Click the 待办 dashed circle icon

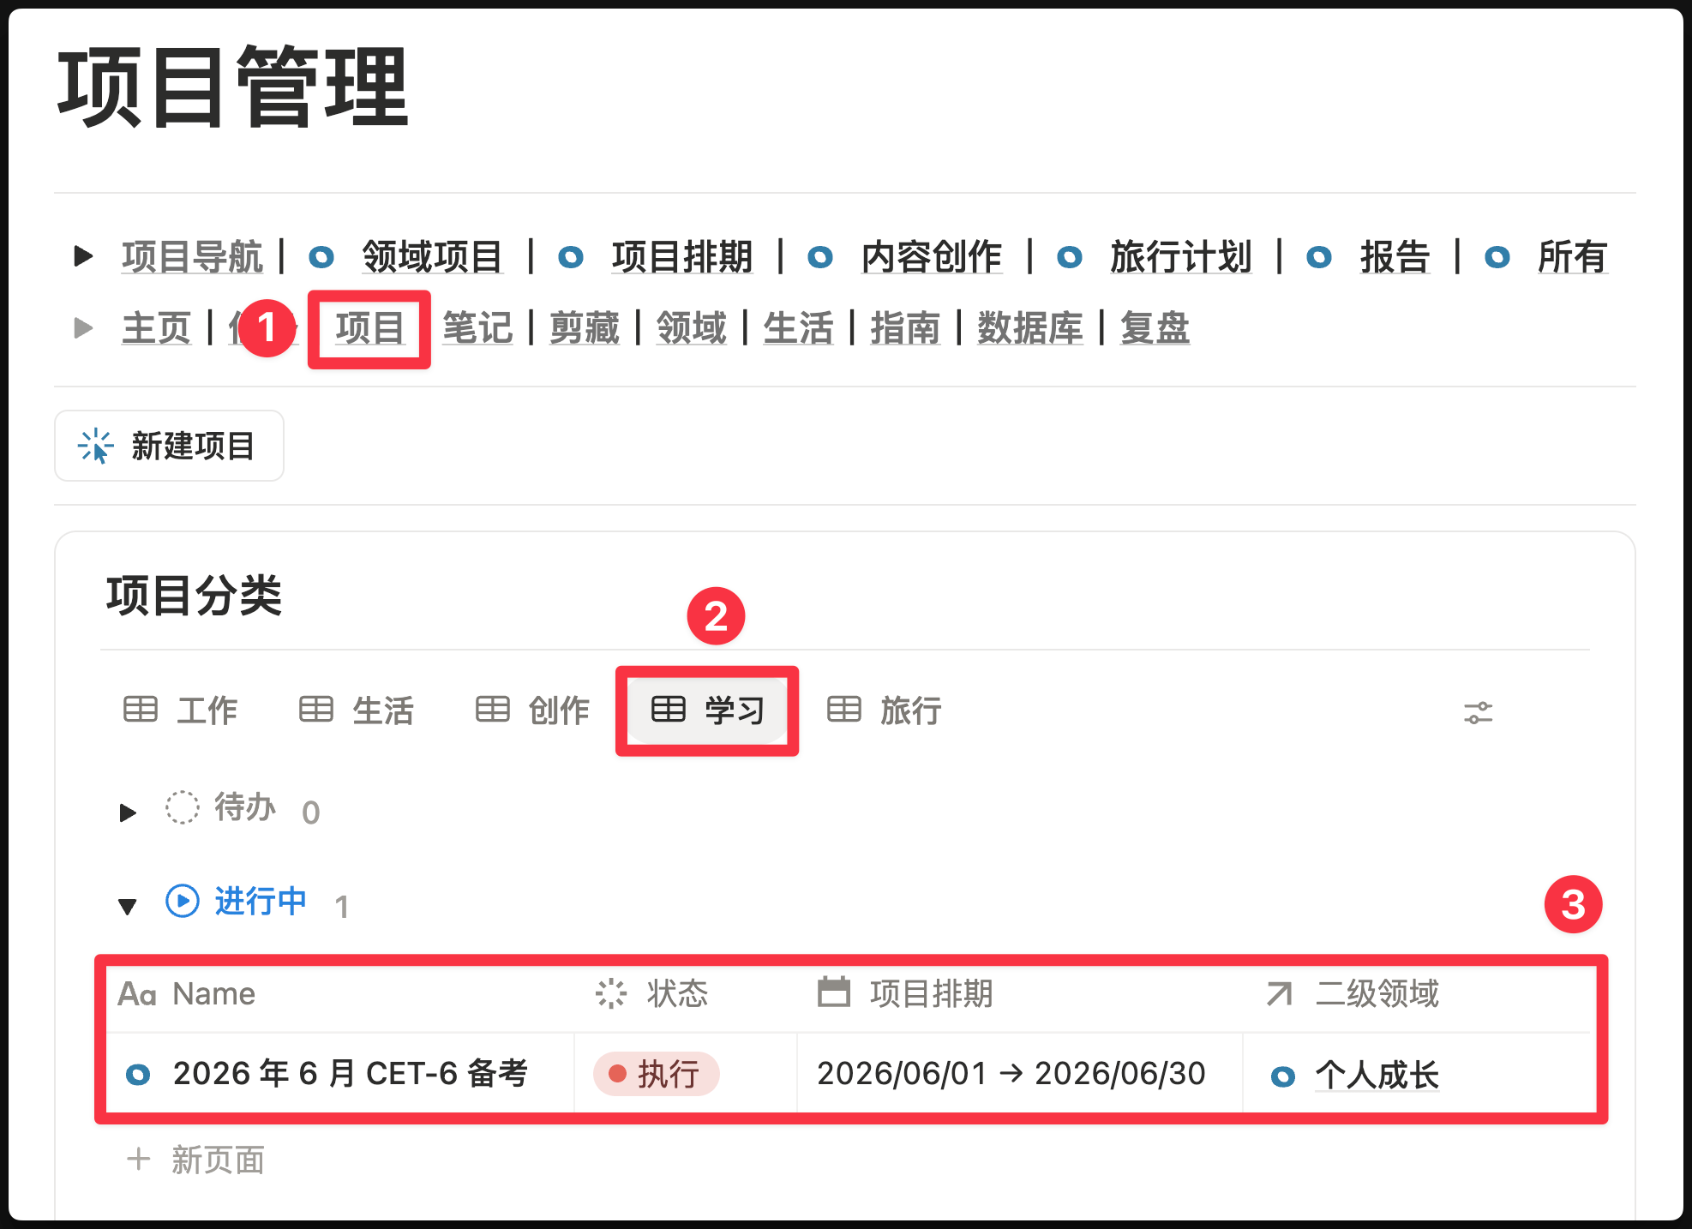coord(183,807)
